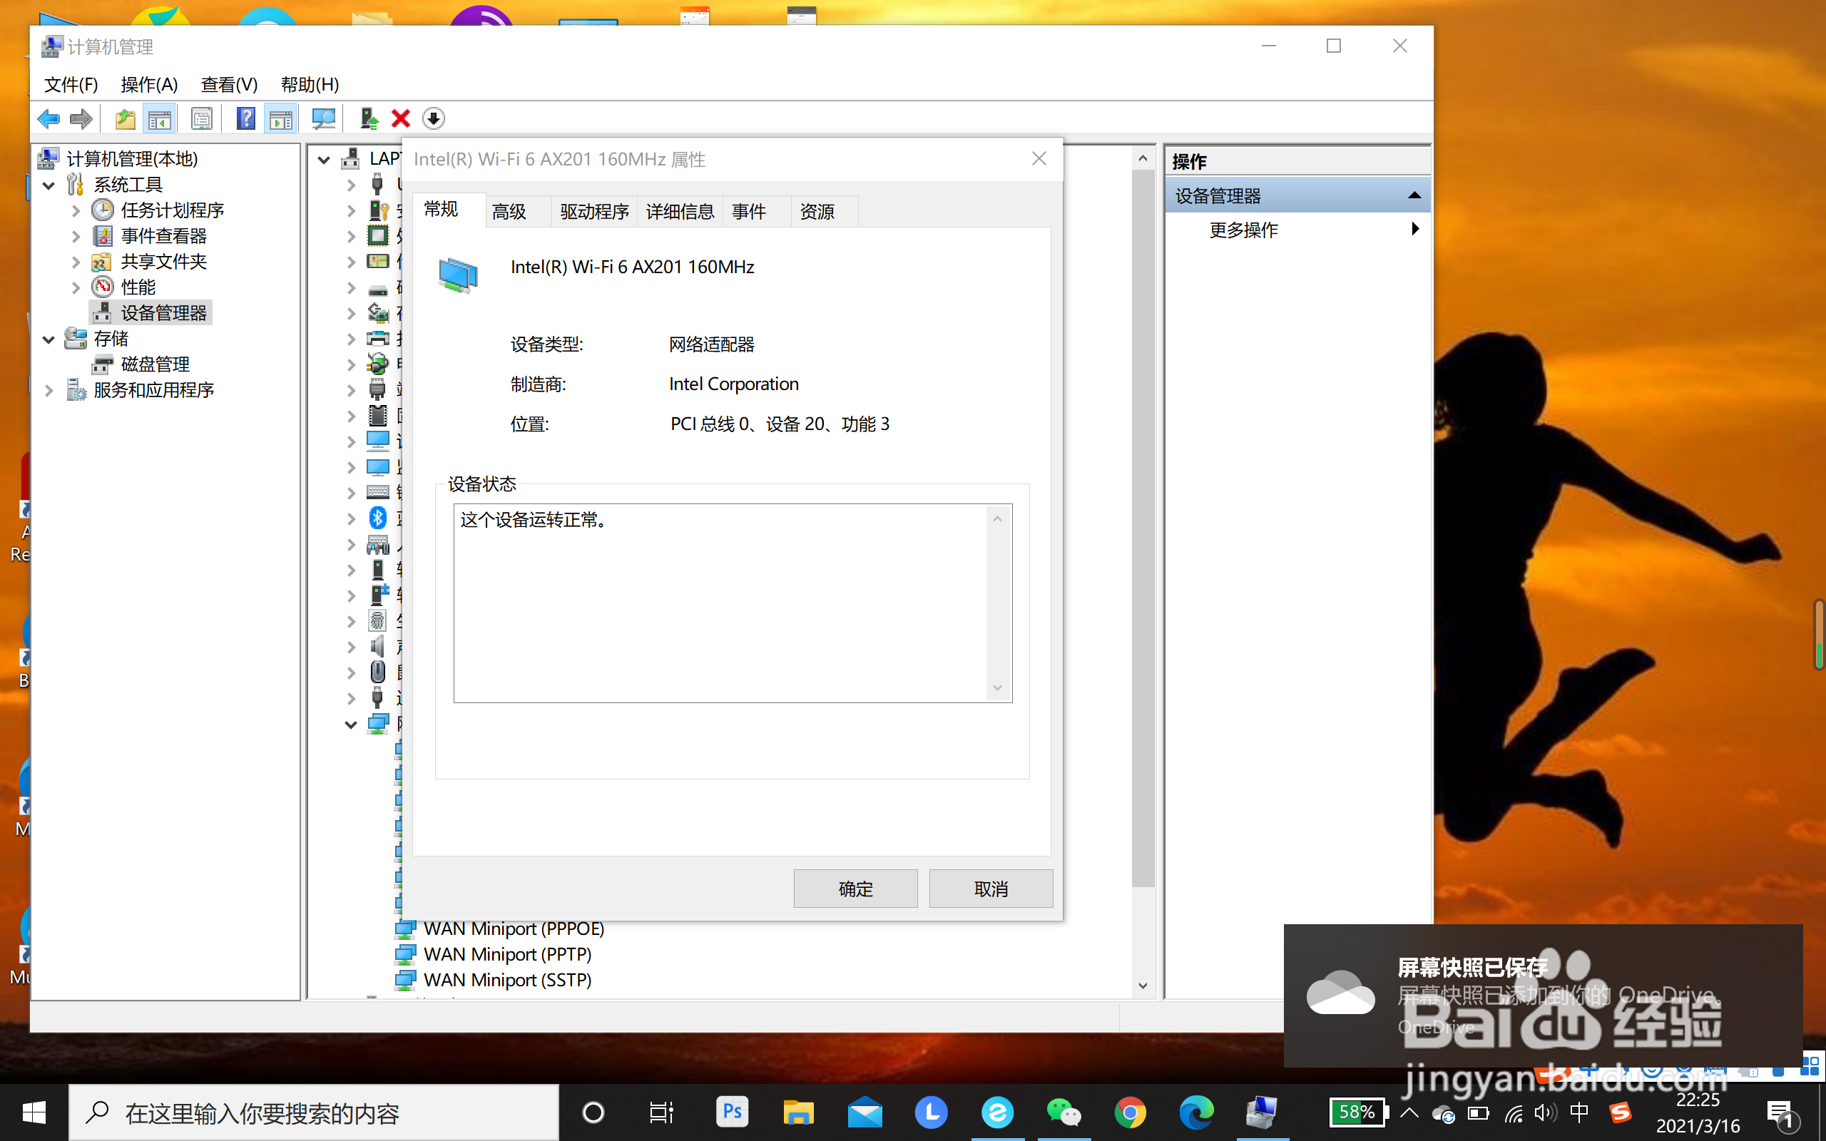The width and height of the screenshot is (1826, 1141).
Task: Collapse the 设备管理器 actions section
Action: point(1414,195)
